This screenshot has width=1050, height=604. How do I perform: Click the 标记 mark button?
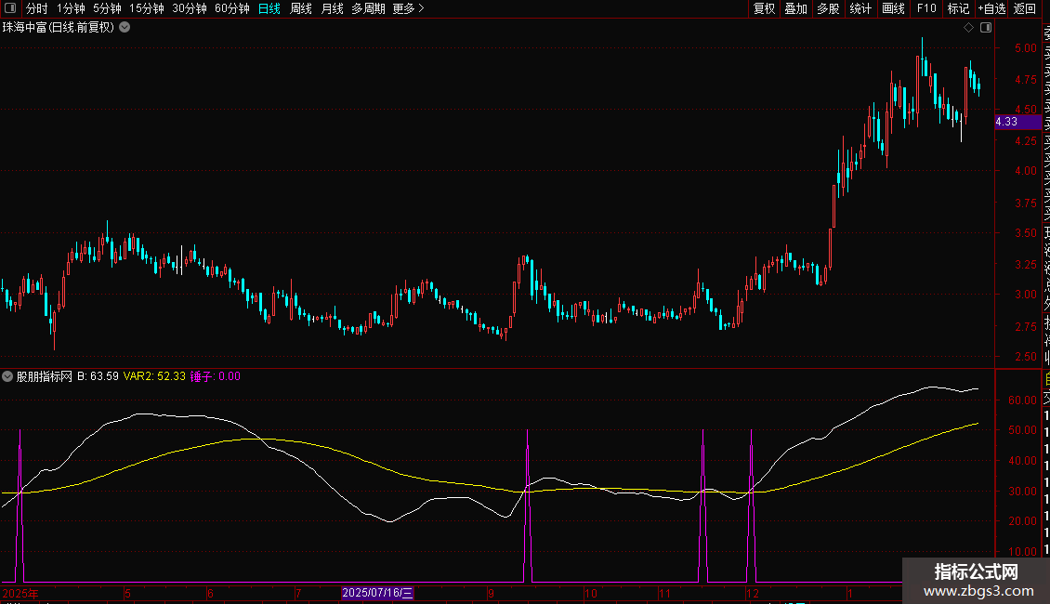[958, 8]
